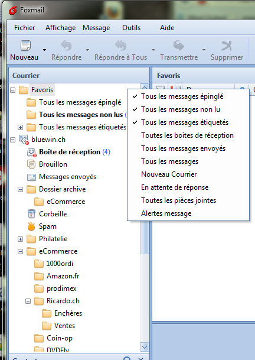The height and width of the screenshot is (360, 255).
Task: Click the Transmettre forward icon
Action: [179, 46]
